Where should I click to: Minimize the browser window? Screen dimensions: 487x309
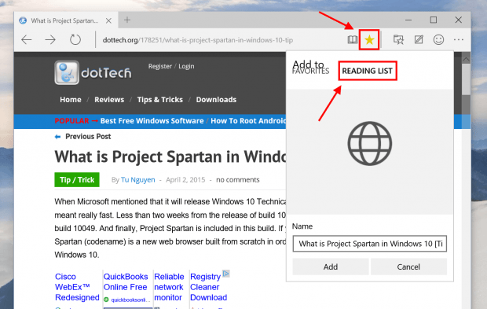(408, 20)
